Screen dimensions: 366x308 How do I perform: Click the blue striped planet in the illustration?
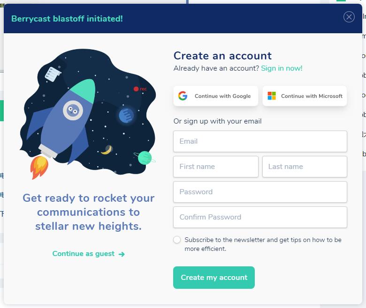[x=126, y=116]
